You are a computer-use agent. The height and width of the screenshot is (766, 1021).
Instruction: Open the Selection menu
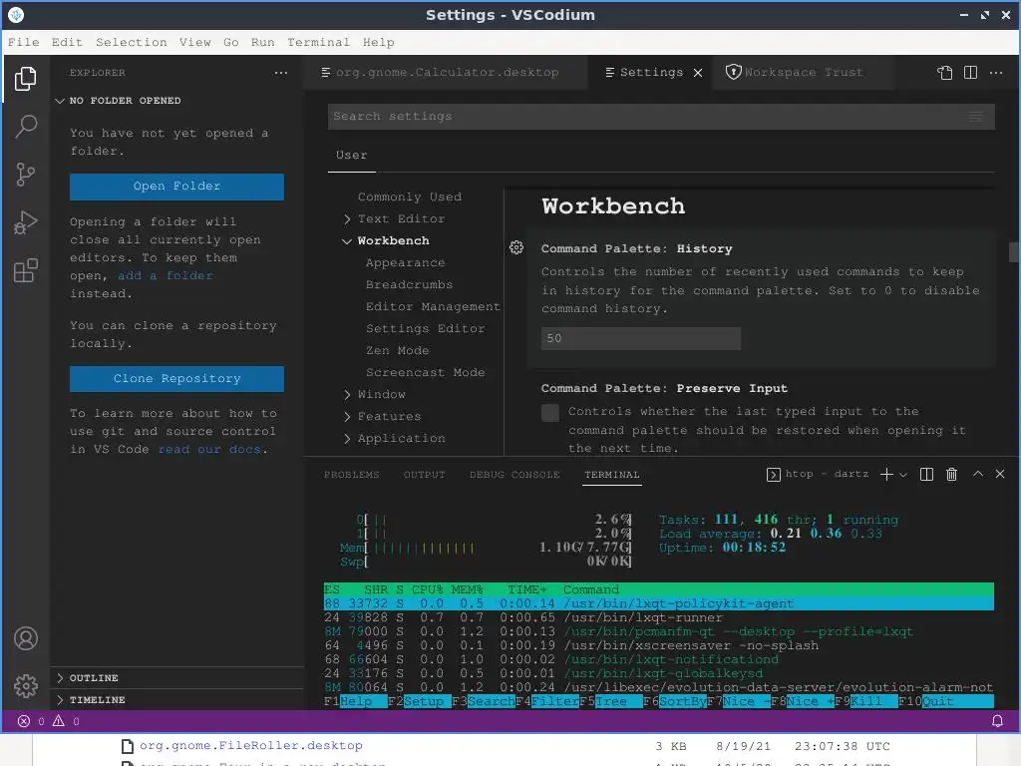131,42
